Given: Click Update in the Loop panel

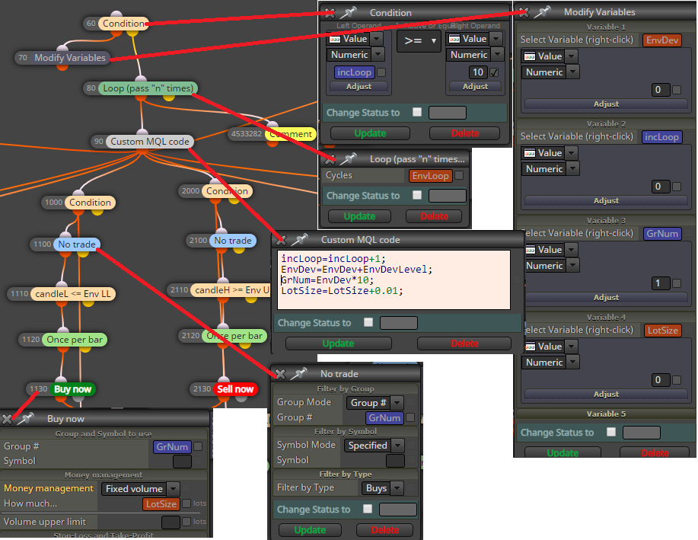Looking at the screenshot, I should [x=359, y=216].
